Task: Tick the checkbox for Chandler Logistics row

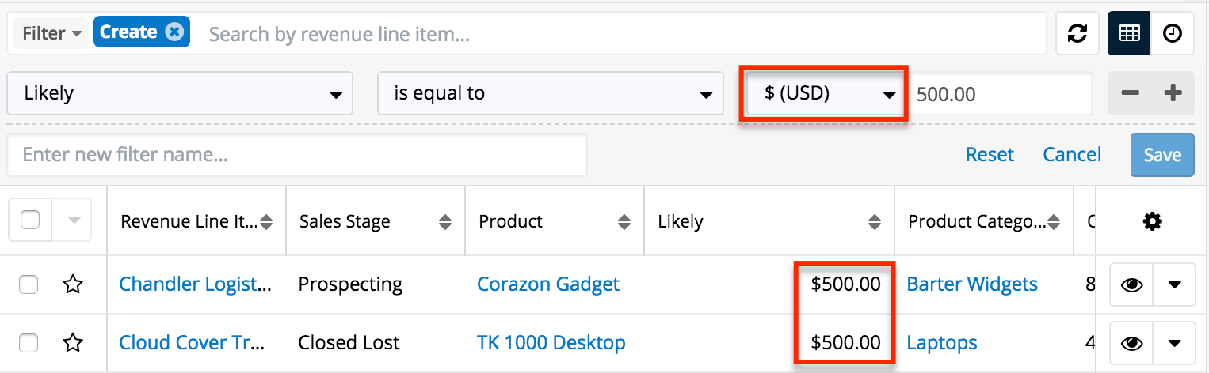Action: (x=29, y=284)
